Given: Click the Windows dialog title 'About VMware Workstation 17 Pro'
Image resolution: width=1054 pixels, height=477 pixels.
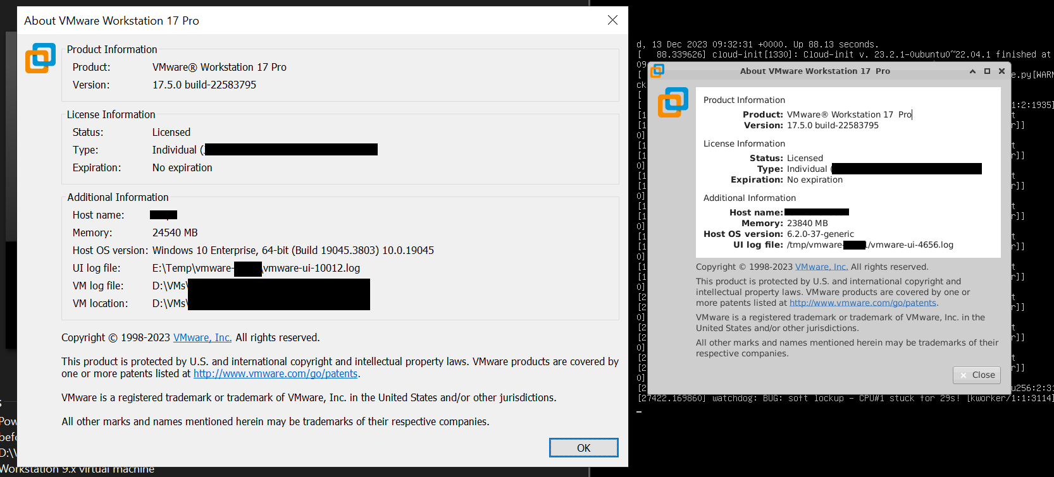Looking at the screenshot, I should tap(111, 21).
